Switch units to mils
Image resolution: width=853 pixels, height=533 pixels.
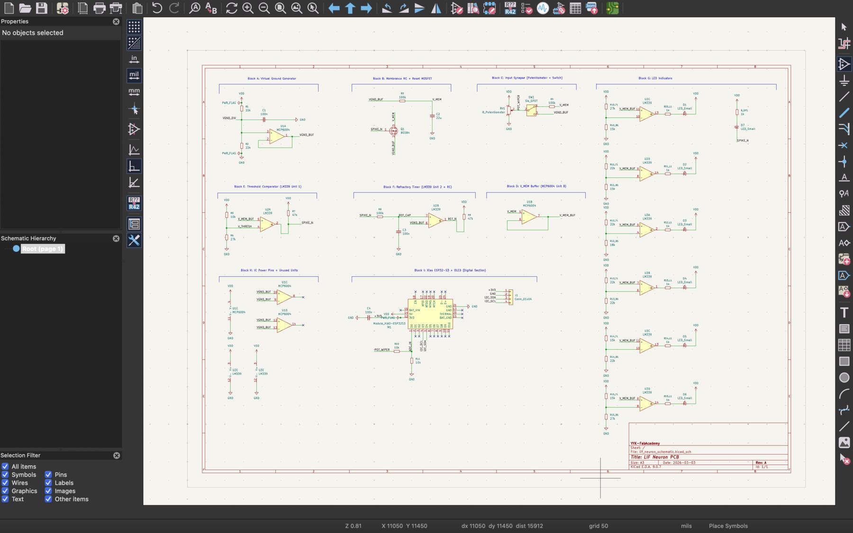tap(134, 75)
